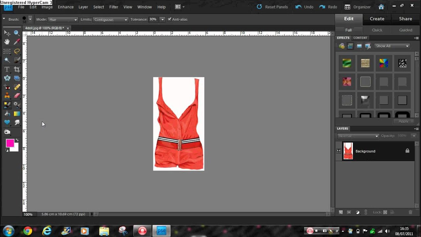The image size is (421, 237).
Task: Open the Layers panel flyout menu
Action: 416,129
